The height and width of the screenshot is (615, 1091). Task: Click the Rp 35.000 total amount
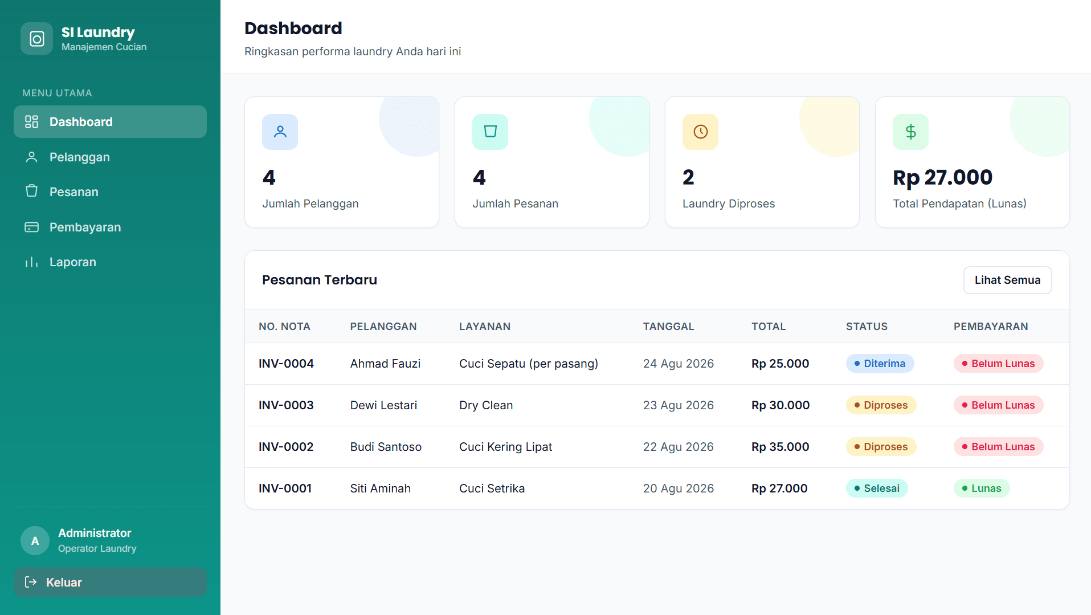[780, 447]
